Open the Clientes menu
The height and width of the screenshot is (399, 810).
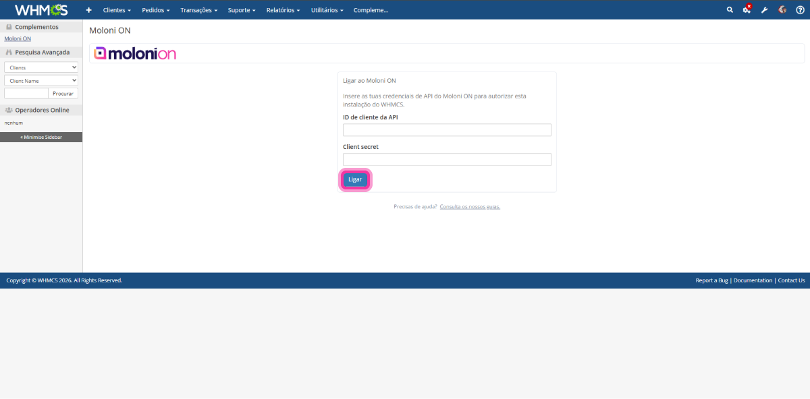click(x=117, y=10)
